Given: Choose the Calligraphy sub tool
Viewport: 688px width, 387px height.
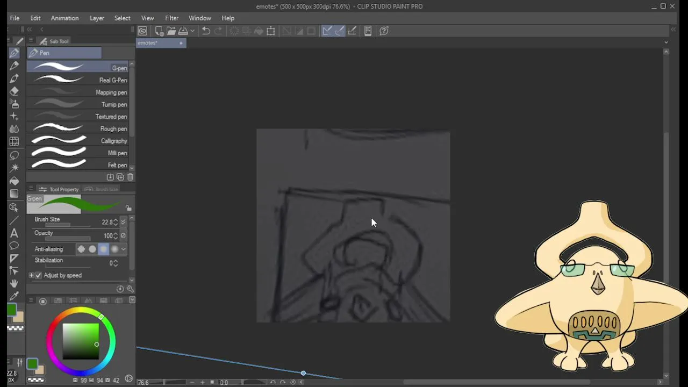Looking at the screenshot, I should pos(78,141).
